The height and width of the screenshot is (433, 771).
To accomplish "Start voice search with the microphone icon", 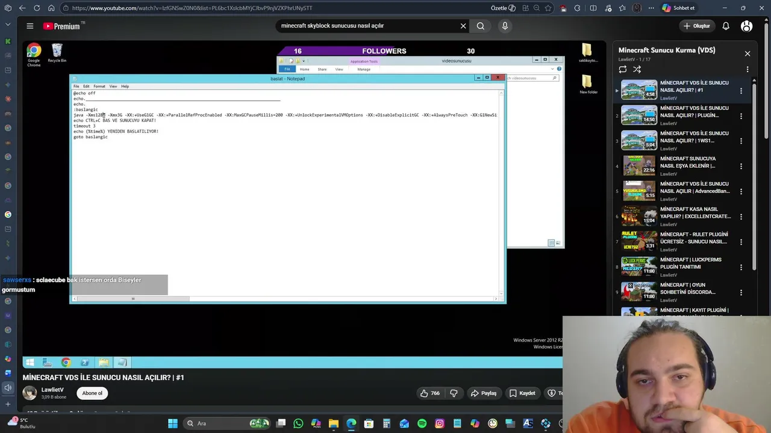I will click(x=505, y=26).
